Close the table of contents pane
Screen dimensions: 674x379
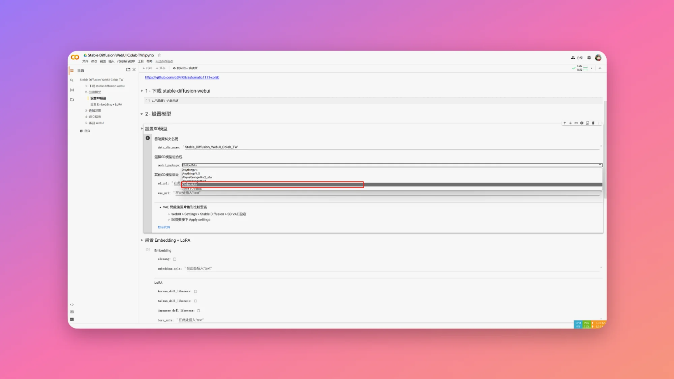click(x=134, y=70)
